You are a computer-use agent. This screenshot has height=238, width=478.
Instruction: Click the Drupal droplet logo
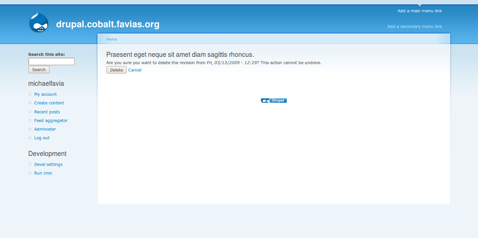coord(39,22)
